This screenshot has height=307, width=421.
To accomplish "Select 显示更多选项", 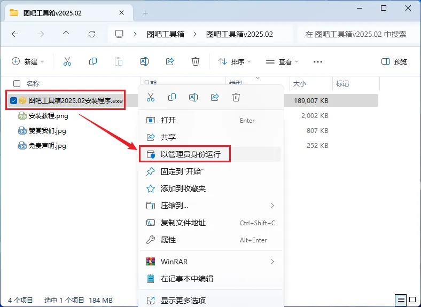I will (x=210, y=300).
